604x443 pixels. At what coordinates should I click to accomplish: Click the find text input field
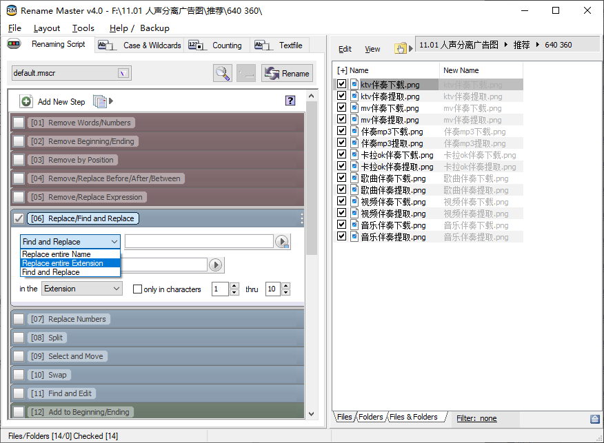pos(199,241)
